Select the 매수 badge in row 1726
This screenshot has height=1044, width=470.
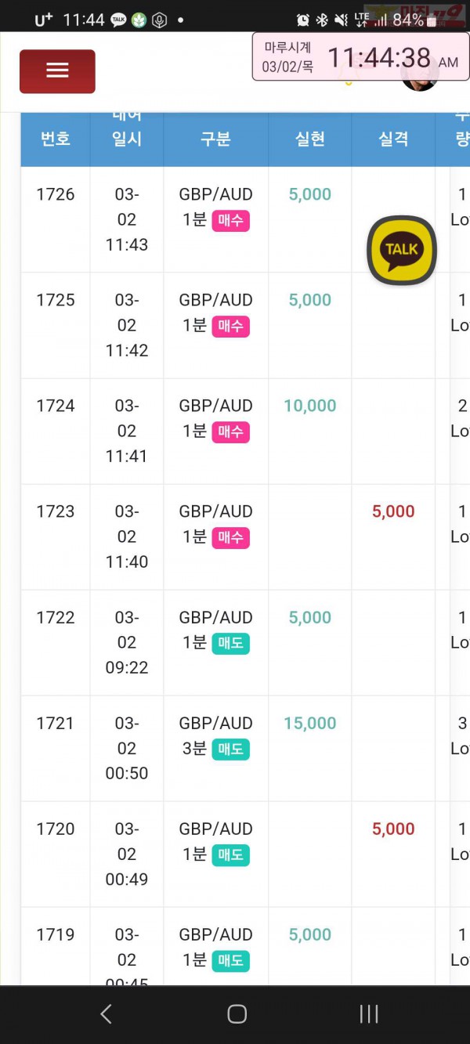pos(230,221)
